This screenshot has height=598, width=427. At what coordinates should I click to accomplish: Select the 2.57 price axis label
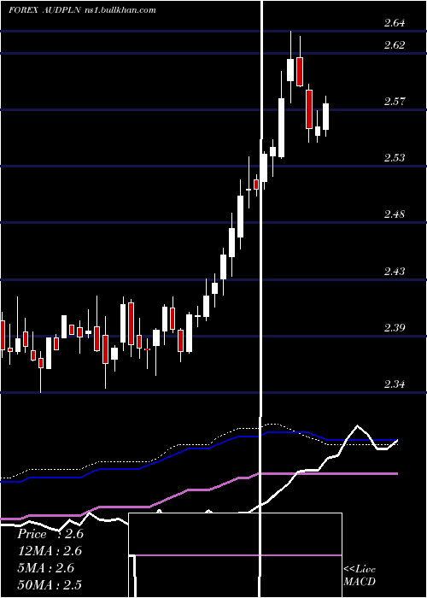395,102
